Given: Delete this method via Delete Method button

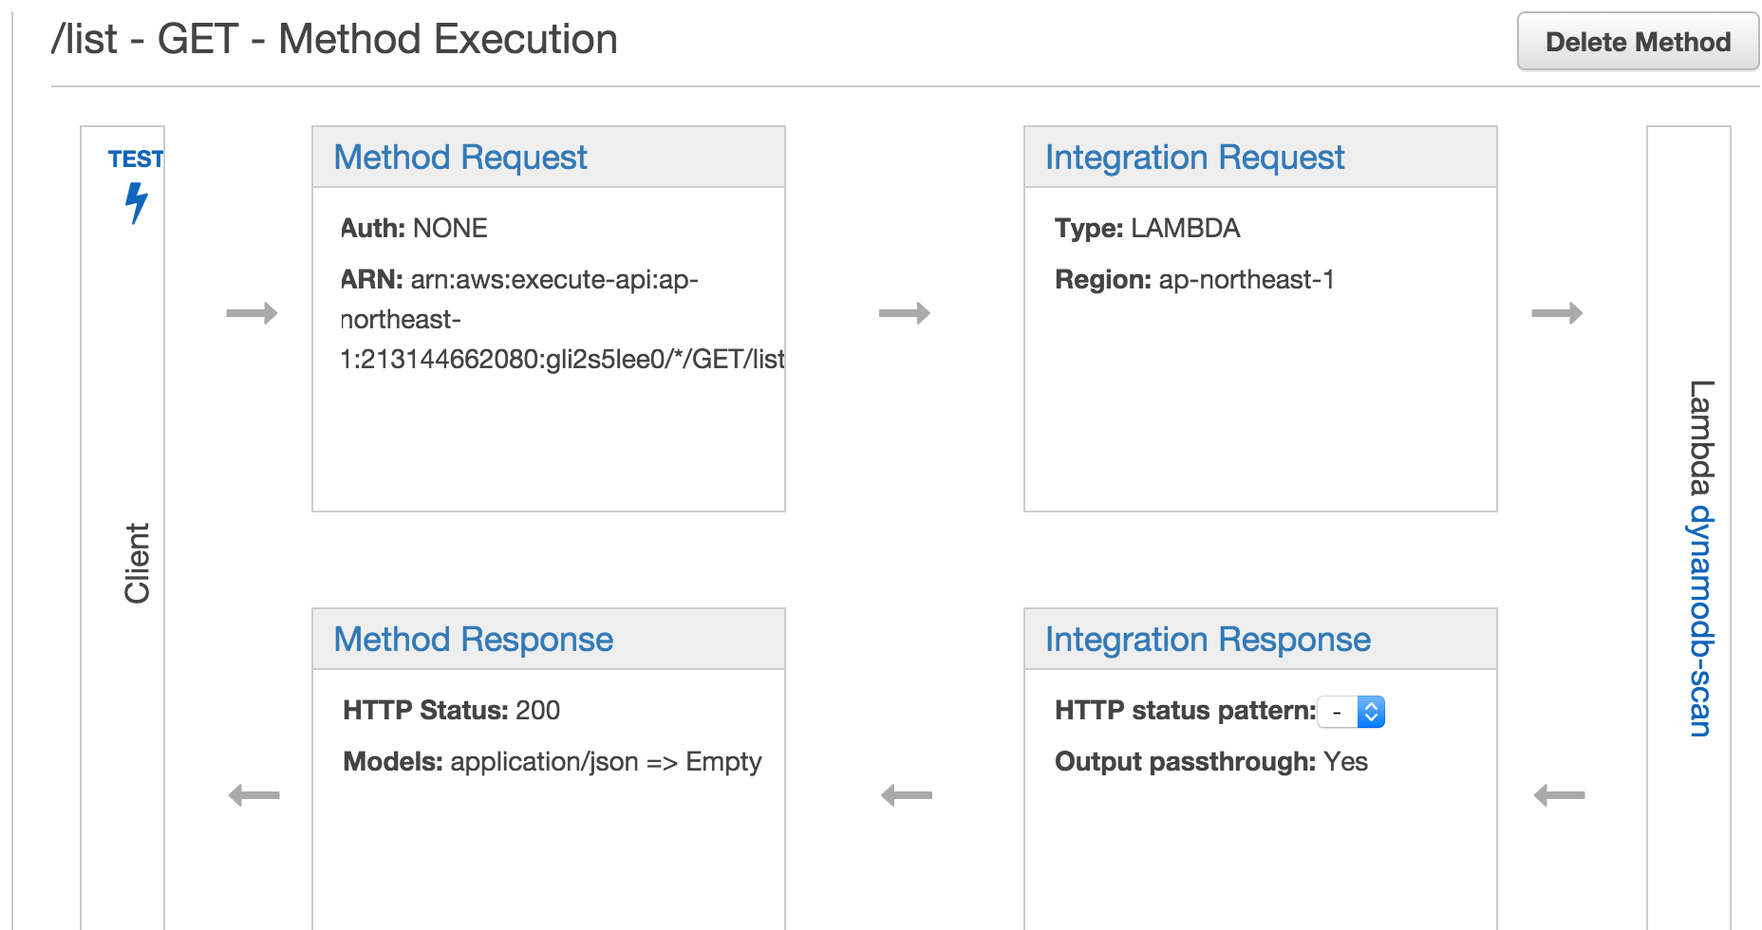Looking at the screenshot, I should [1638, 42].
